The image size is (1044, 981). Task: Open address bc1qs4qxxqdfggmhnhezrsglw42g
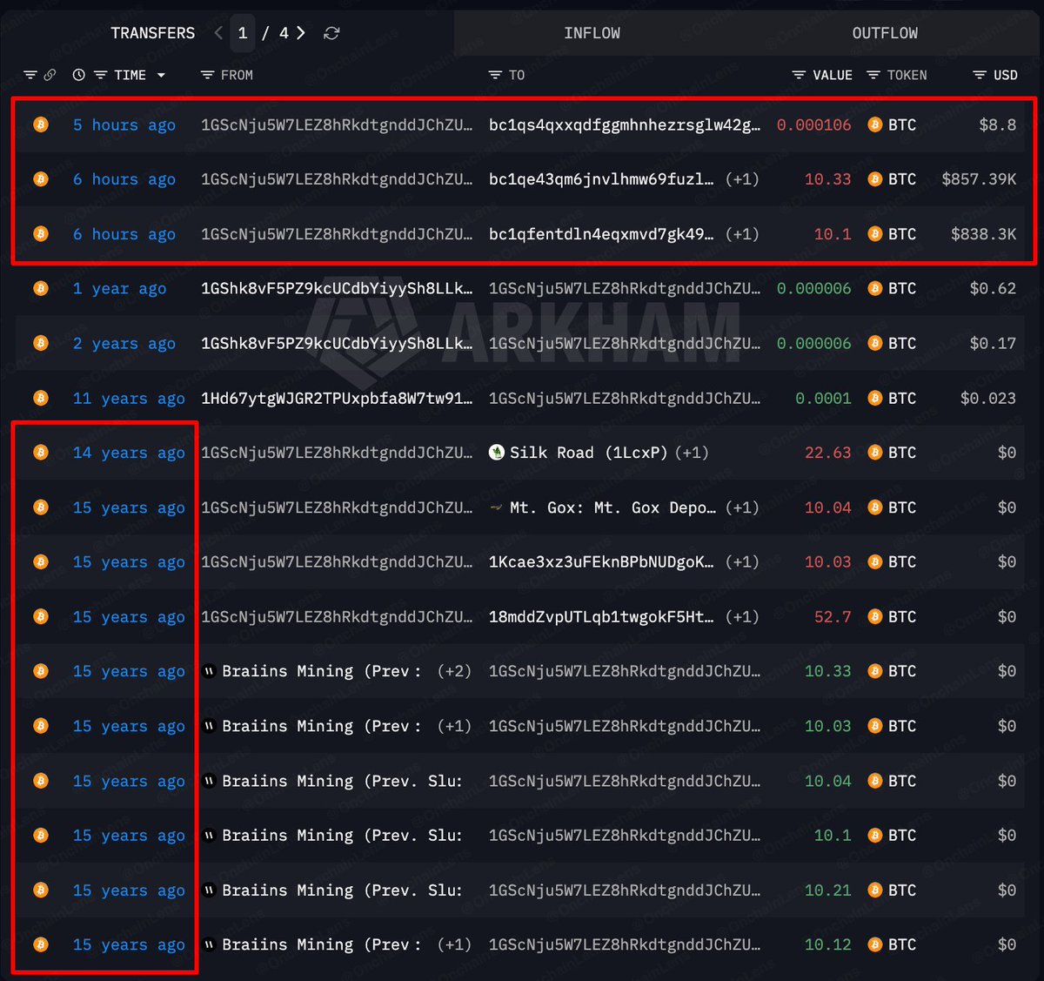(625, 125)
